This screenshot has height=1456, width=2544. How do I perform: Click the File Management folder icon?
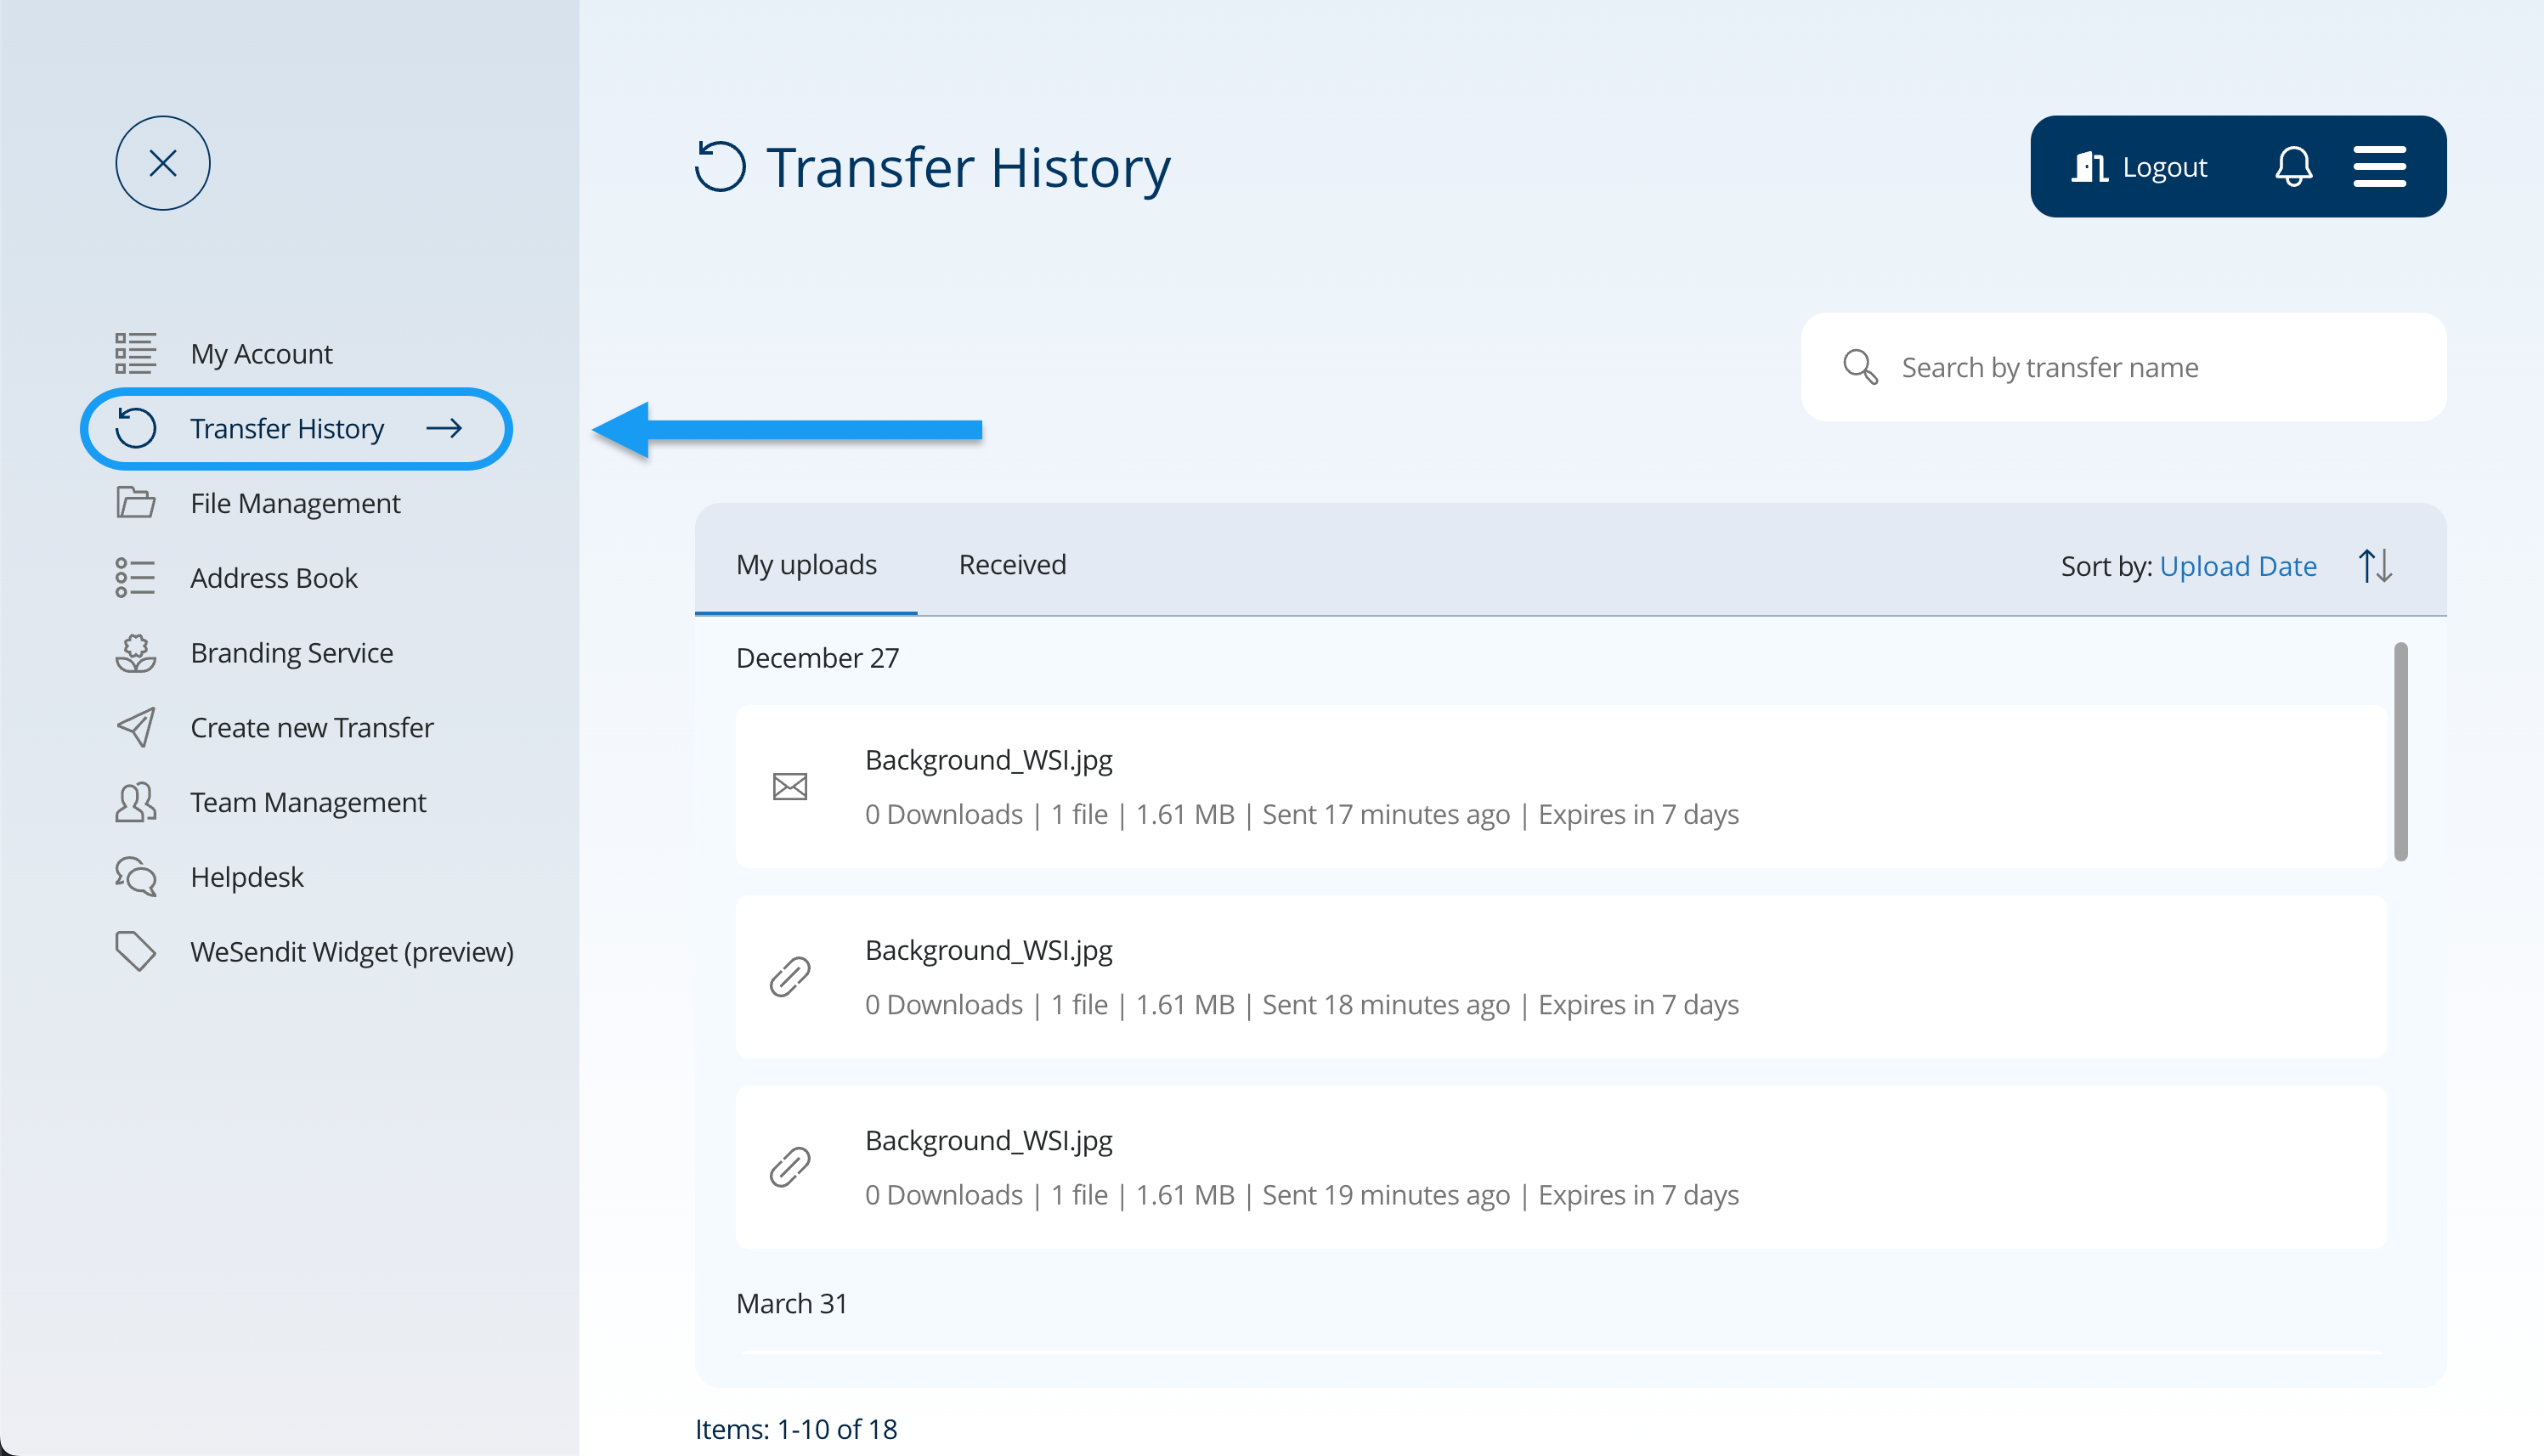click(x=135, y=502)
